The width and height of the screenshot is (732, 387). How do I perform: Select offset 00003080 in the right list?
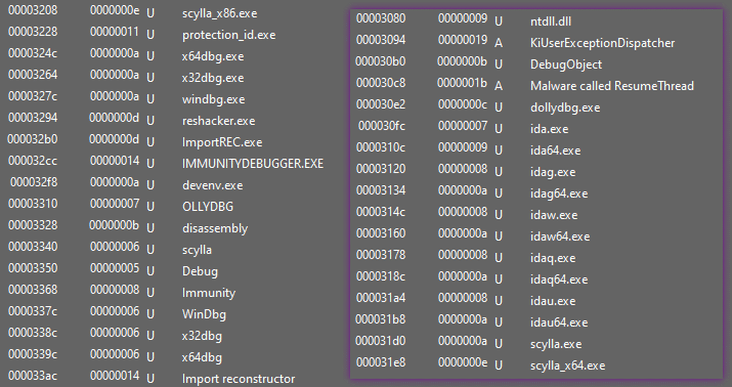tap(381, 18)
